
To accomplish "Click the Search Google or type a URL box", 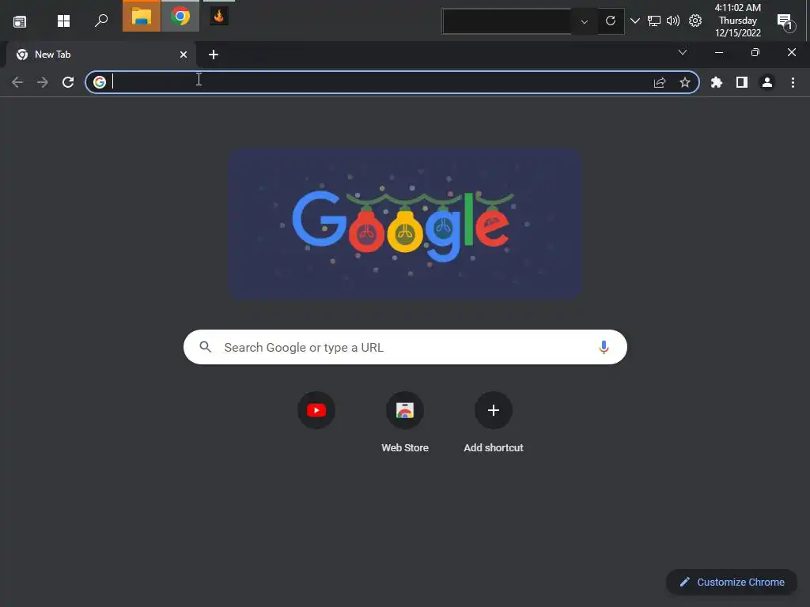I will pos(406,348).
